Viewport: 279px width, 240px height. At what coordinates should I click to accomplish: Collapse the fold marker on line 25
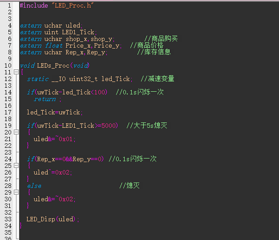[x=16, y=166]
